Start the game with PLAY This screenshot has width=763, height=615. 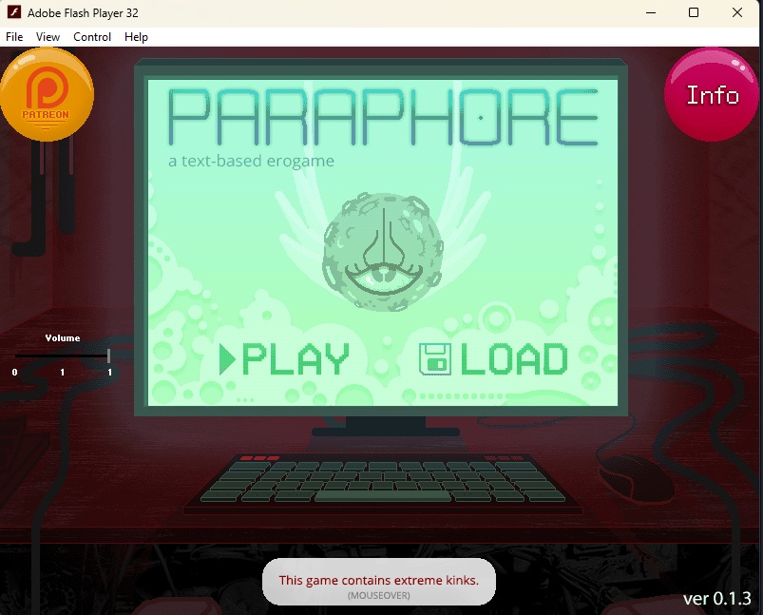click(x=285, y=359)
